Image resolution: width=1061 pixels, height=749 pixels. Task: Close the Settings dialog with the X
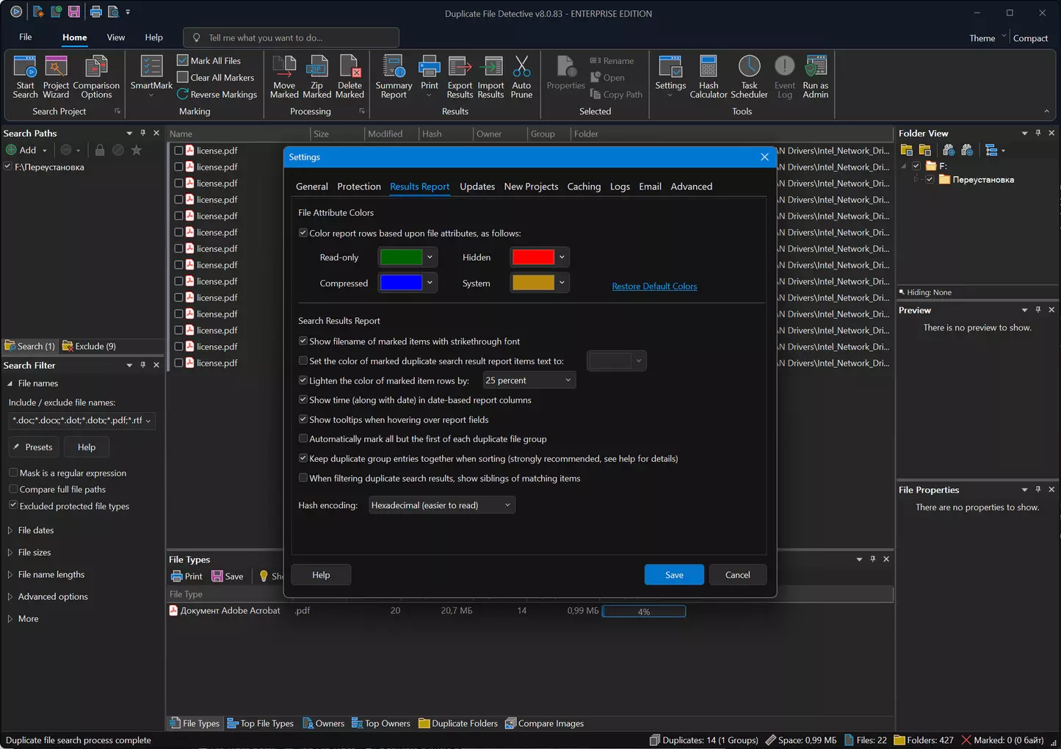coord(764,157)
